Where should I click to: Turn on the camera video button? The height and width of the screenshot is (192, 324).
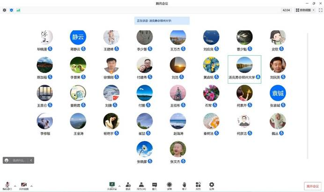click(x=24, y=186)
